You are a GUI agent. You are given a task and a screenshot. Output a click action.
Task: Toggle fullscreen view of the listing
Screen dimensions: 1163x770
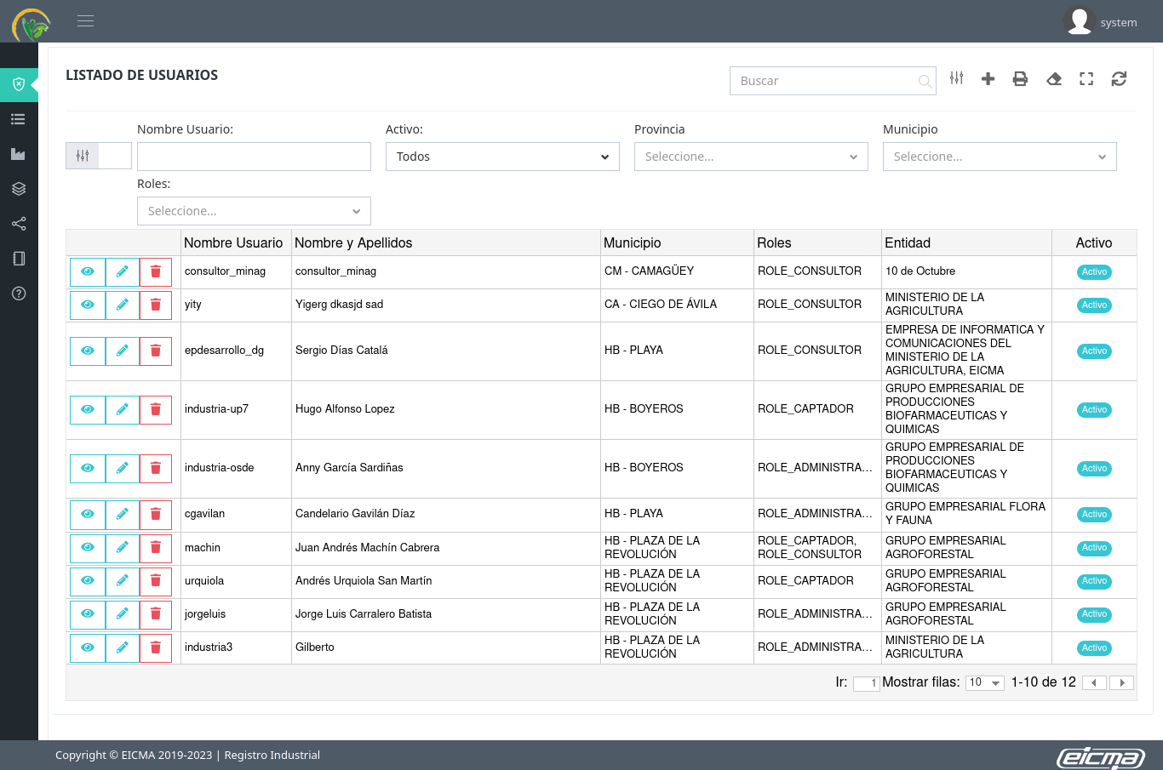tap(1086, 79)
